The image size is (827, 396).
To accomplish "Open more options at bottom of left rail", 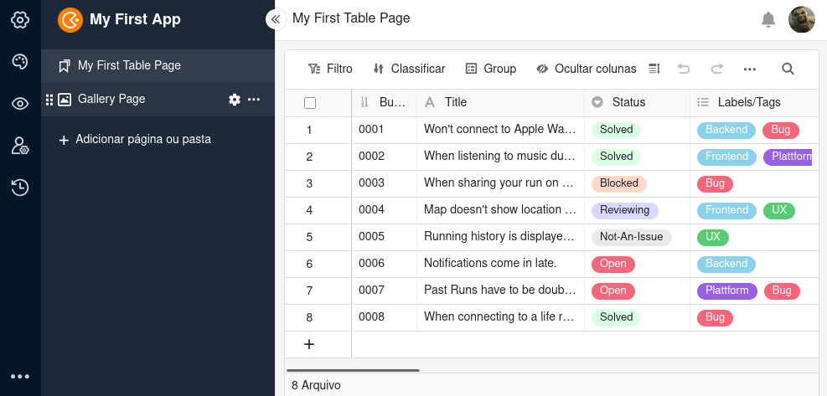I will coord(20,377).
